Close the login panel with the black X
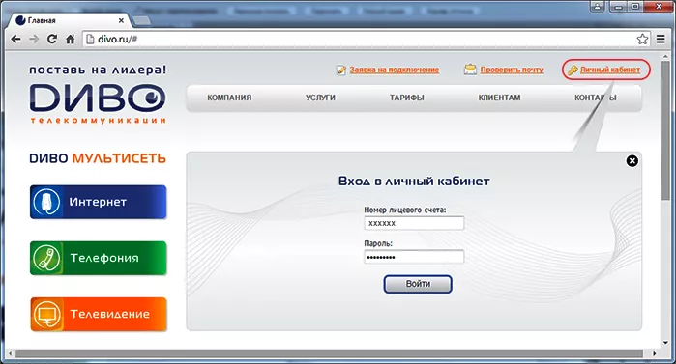The height and width of the screenshot is (364, 676). tap(632, 161)
